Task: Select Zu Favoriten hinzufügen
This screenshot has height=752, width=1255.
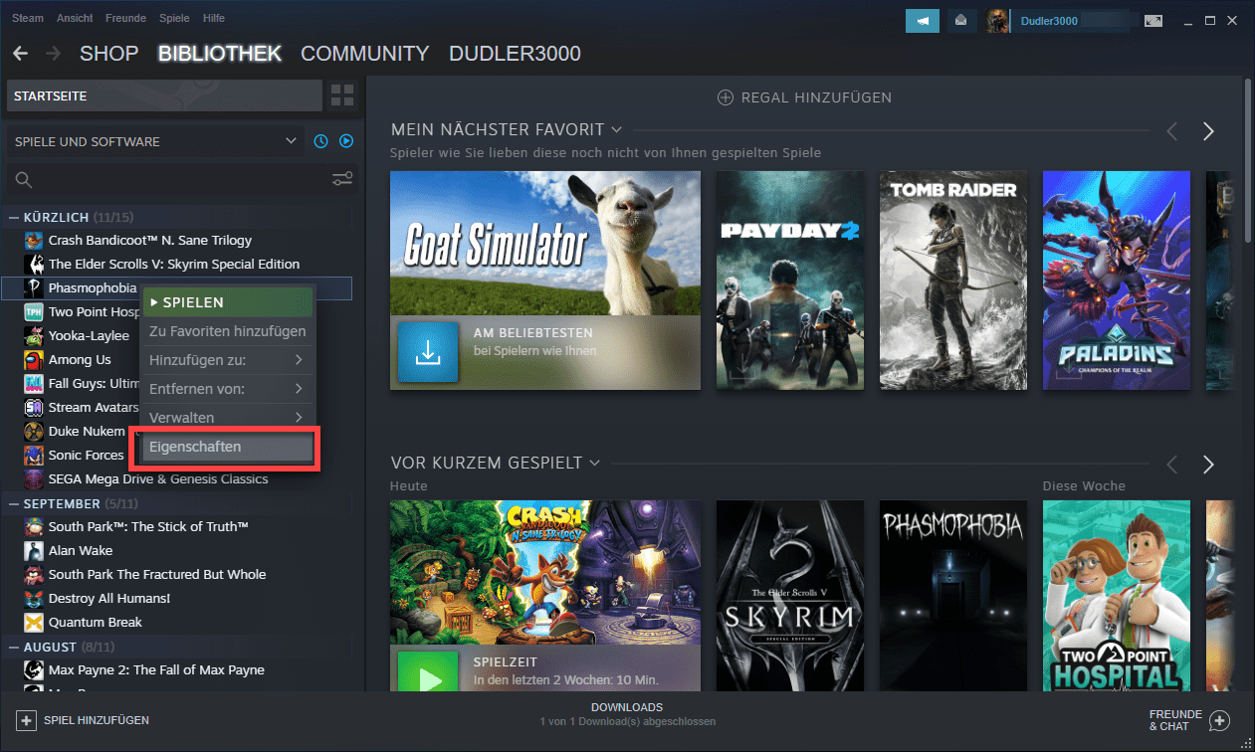Action: tap(227, 330)
